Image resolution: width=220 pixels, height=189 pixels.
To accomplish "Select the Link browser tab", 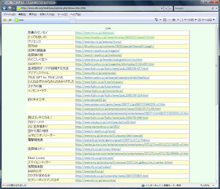I will coord(42,20).
